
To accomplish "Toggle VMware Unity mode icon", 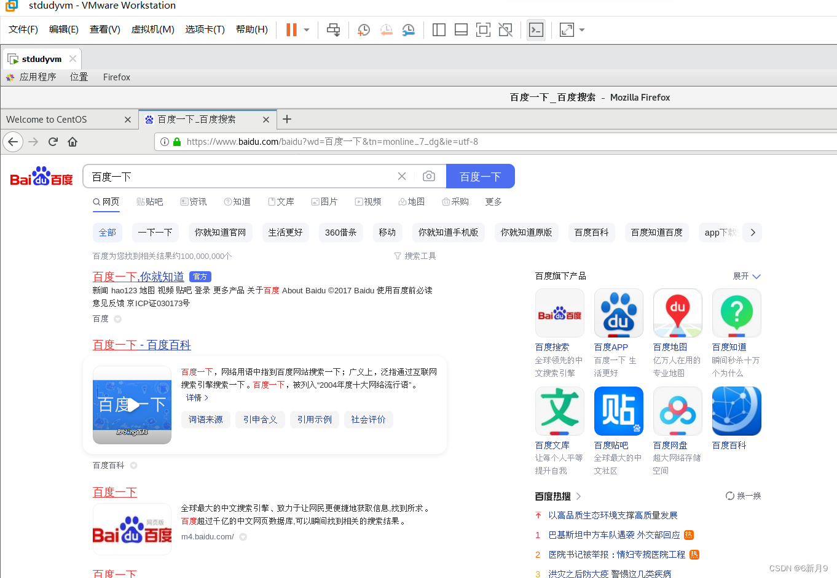I will 505,29.
